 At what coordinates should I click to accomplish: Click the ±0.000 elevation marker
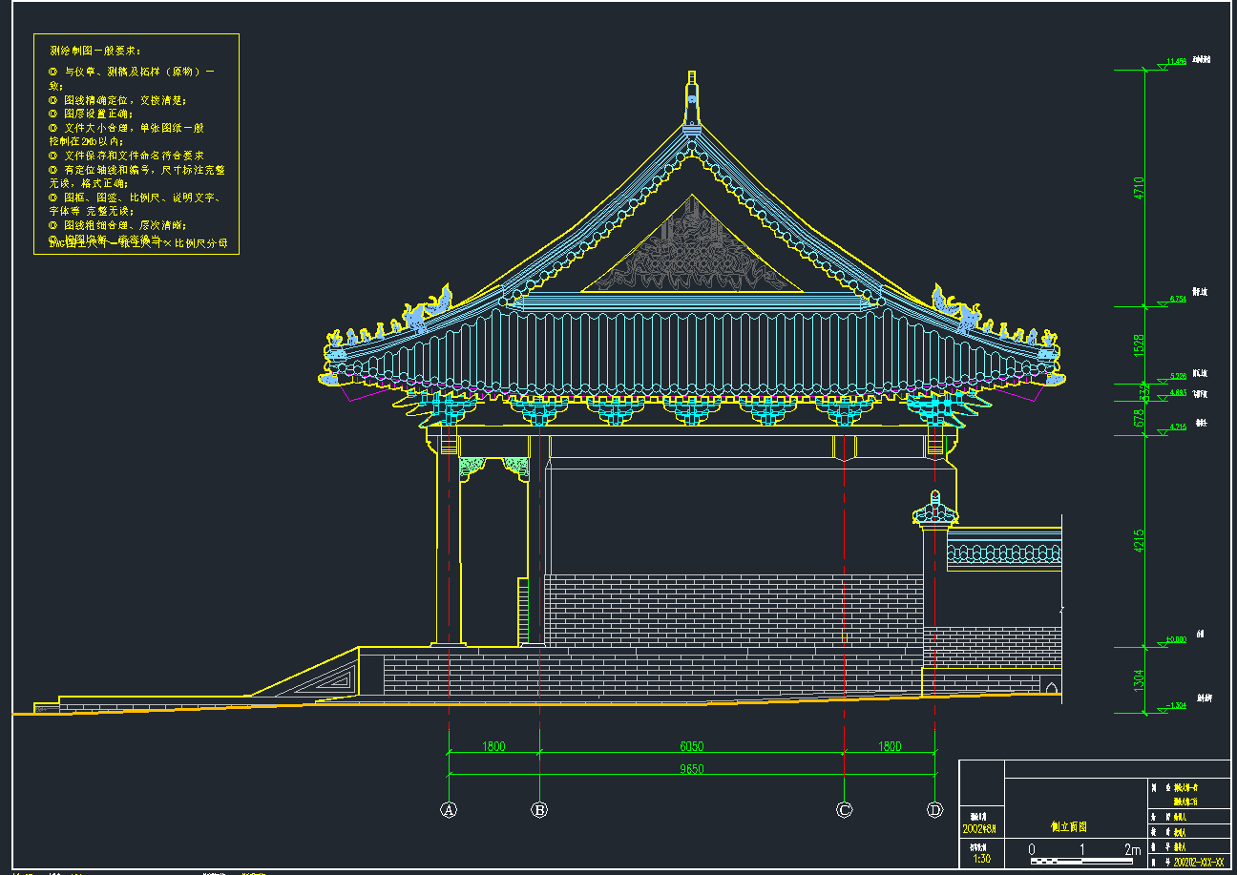pyautogui.click(x=1161, y=642)
